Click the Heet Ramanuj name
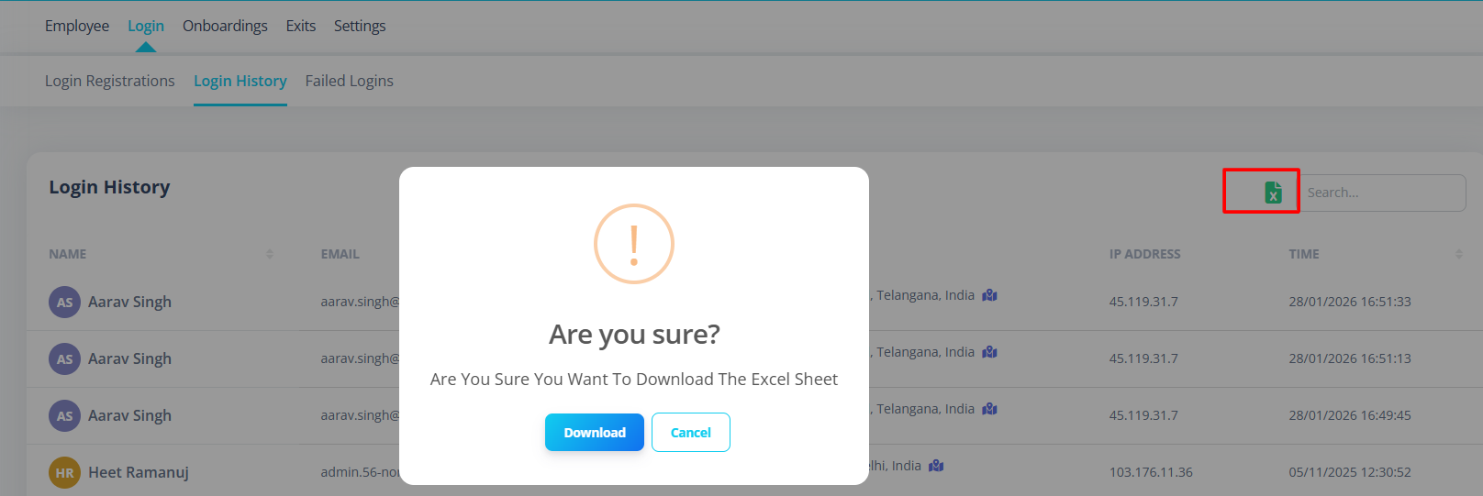1483x496 pixels. click(x=139, y=472)
